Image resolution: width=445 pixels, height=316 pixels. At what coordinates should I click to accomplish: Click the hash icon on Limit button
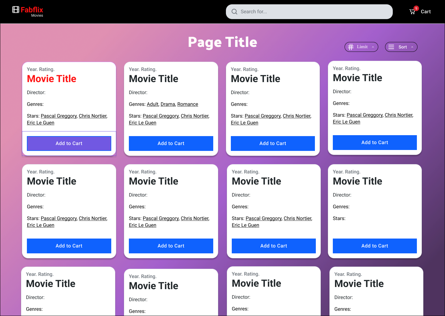click(351, 47)
